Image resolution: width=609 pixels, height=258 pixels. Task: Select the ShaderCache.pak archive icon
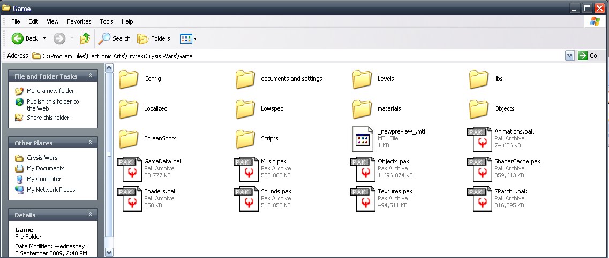coord(479,169)
